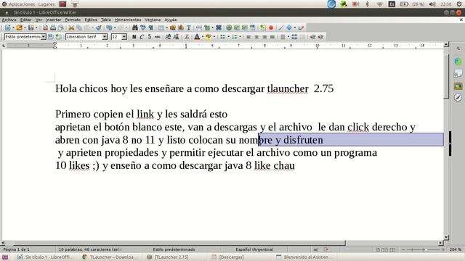The image size is (465, 261).
Task: Open the Formato menu
Action: click(x=73, y=20)
